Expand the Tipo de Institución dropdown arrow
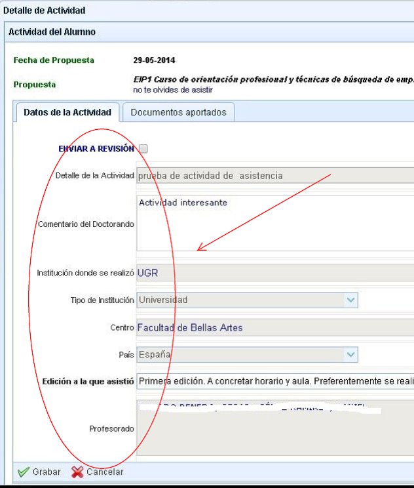 click(351, 300)
